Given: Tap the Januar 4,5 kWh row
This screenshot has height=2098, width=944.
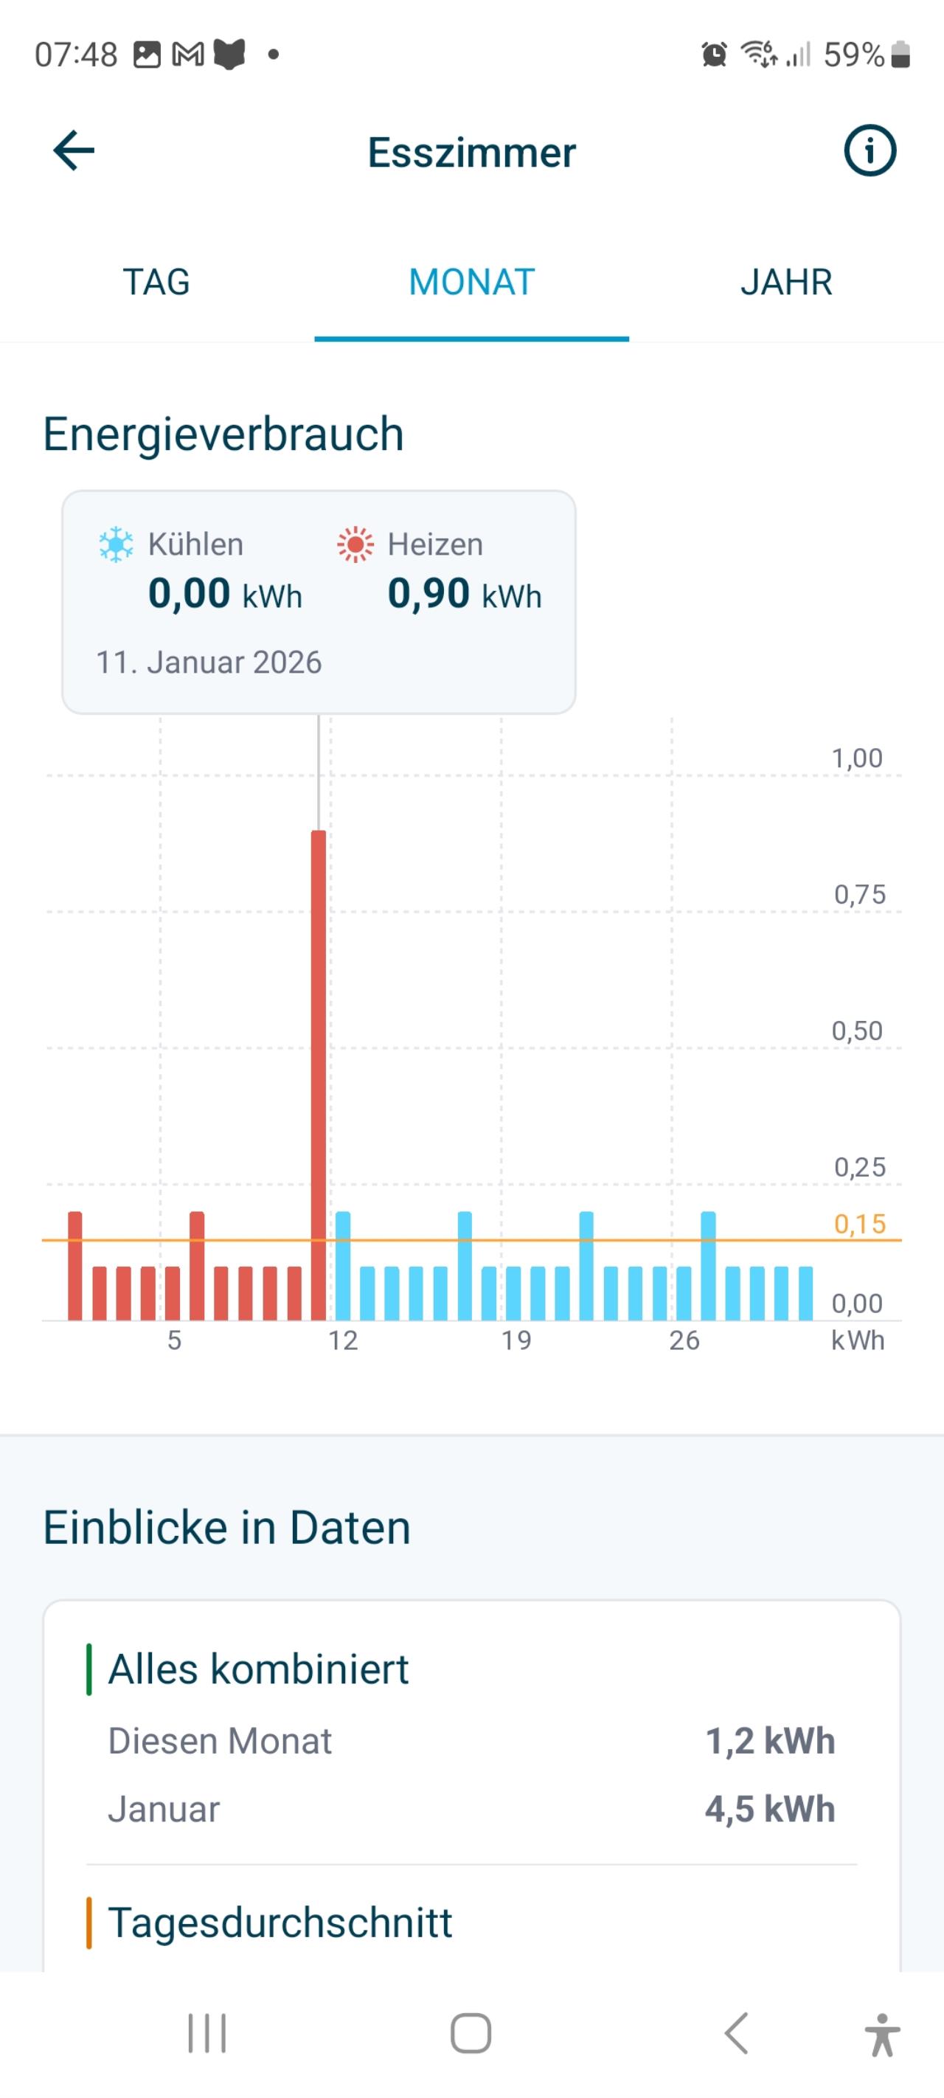Looking at the screenshot, I should point(471,1809).
